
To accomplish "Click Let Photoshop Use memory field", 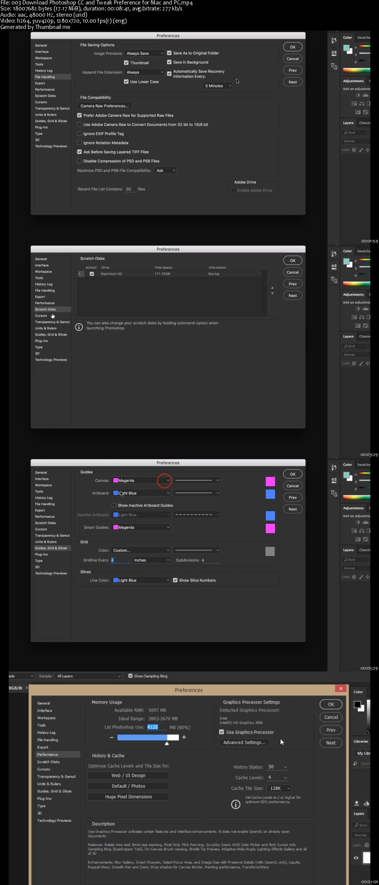I will tap(157, 727).
